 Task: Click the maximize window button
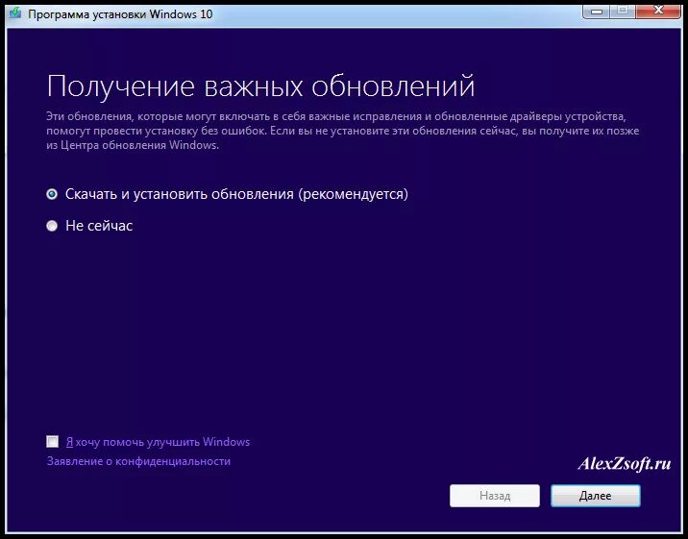pyautogui.click(x=622, y=11)
